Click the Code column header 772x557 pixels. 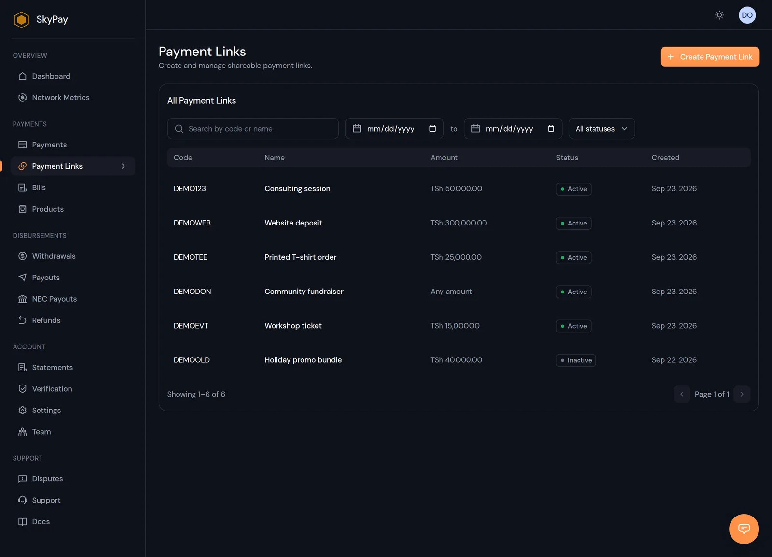click(183, 158)
